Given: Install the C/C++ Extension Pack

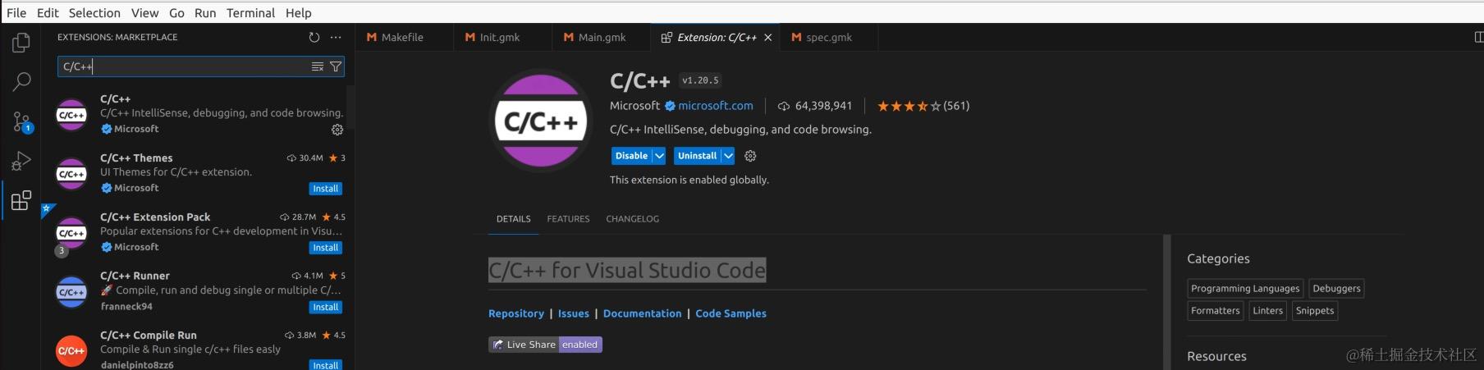Looking at the screenshot, I should click(325, 248).
